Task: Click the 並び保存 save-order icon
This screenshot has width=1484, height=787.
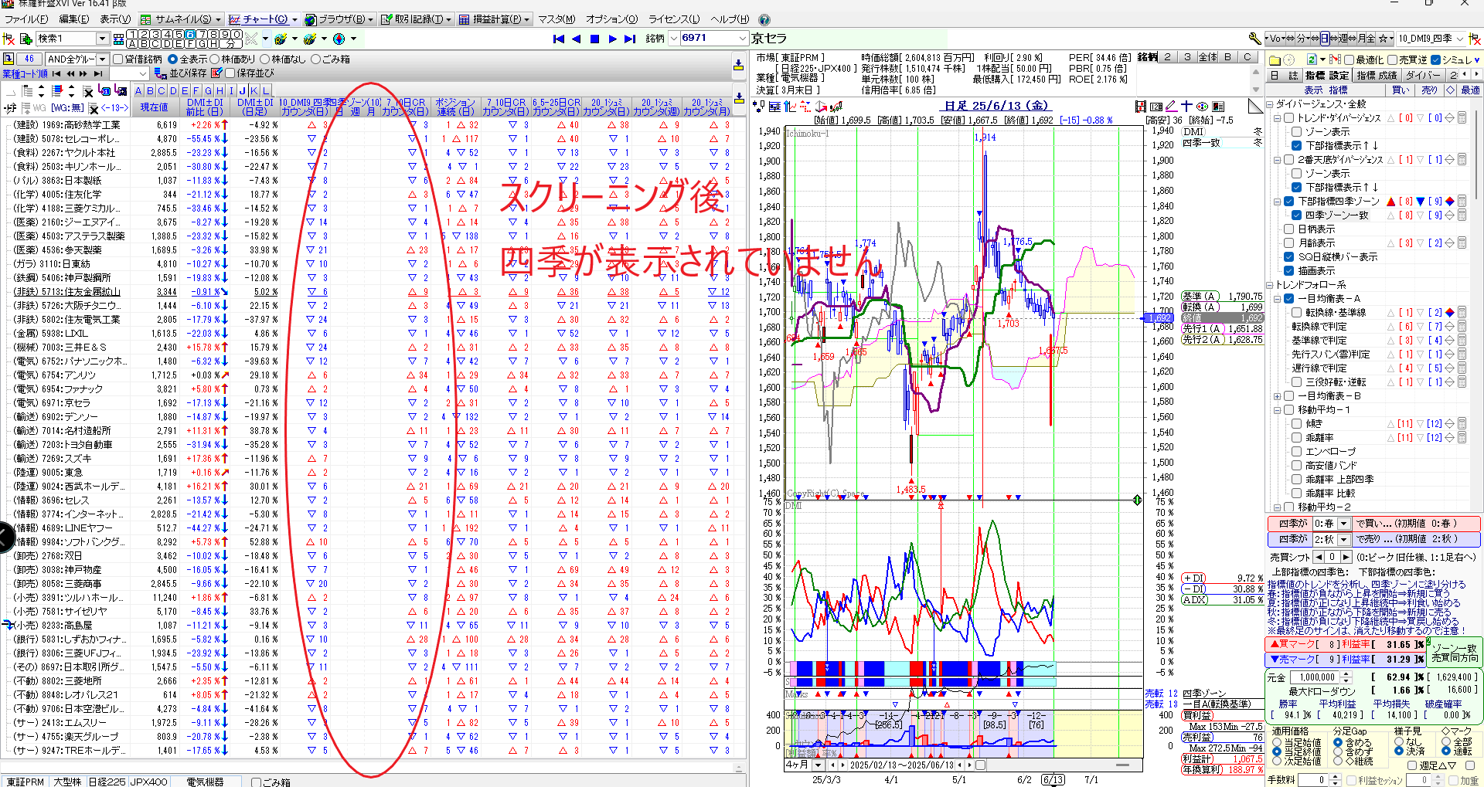Action: [161, 73]
